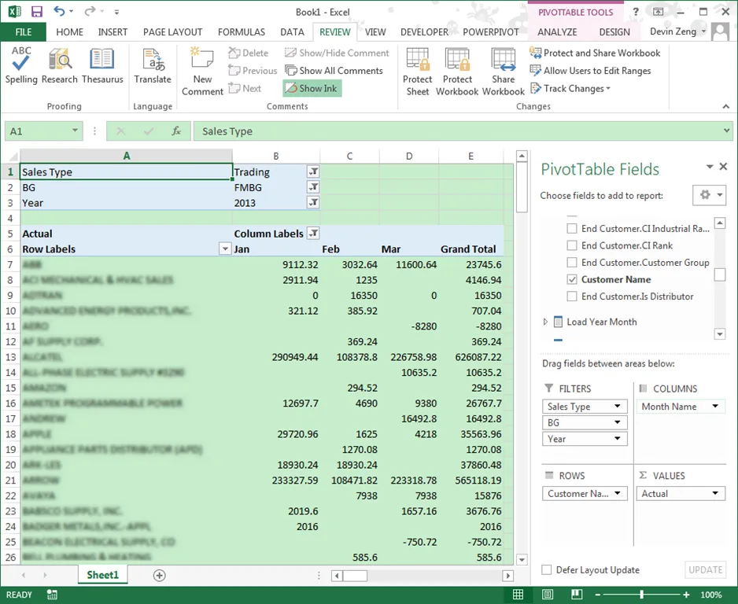Image resolution: width=738 pixels, height=604 pixels.
Task: Click the Insert Function fx button
Action: (x=176, y=131)
